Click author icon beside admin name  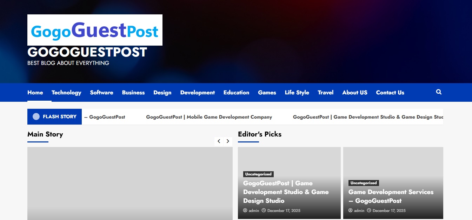tap(245, 211)
